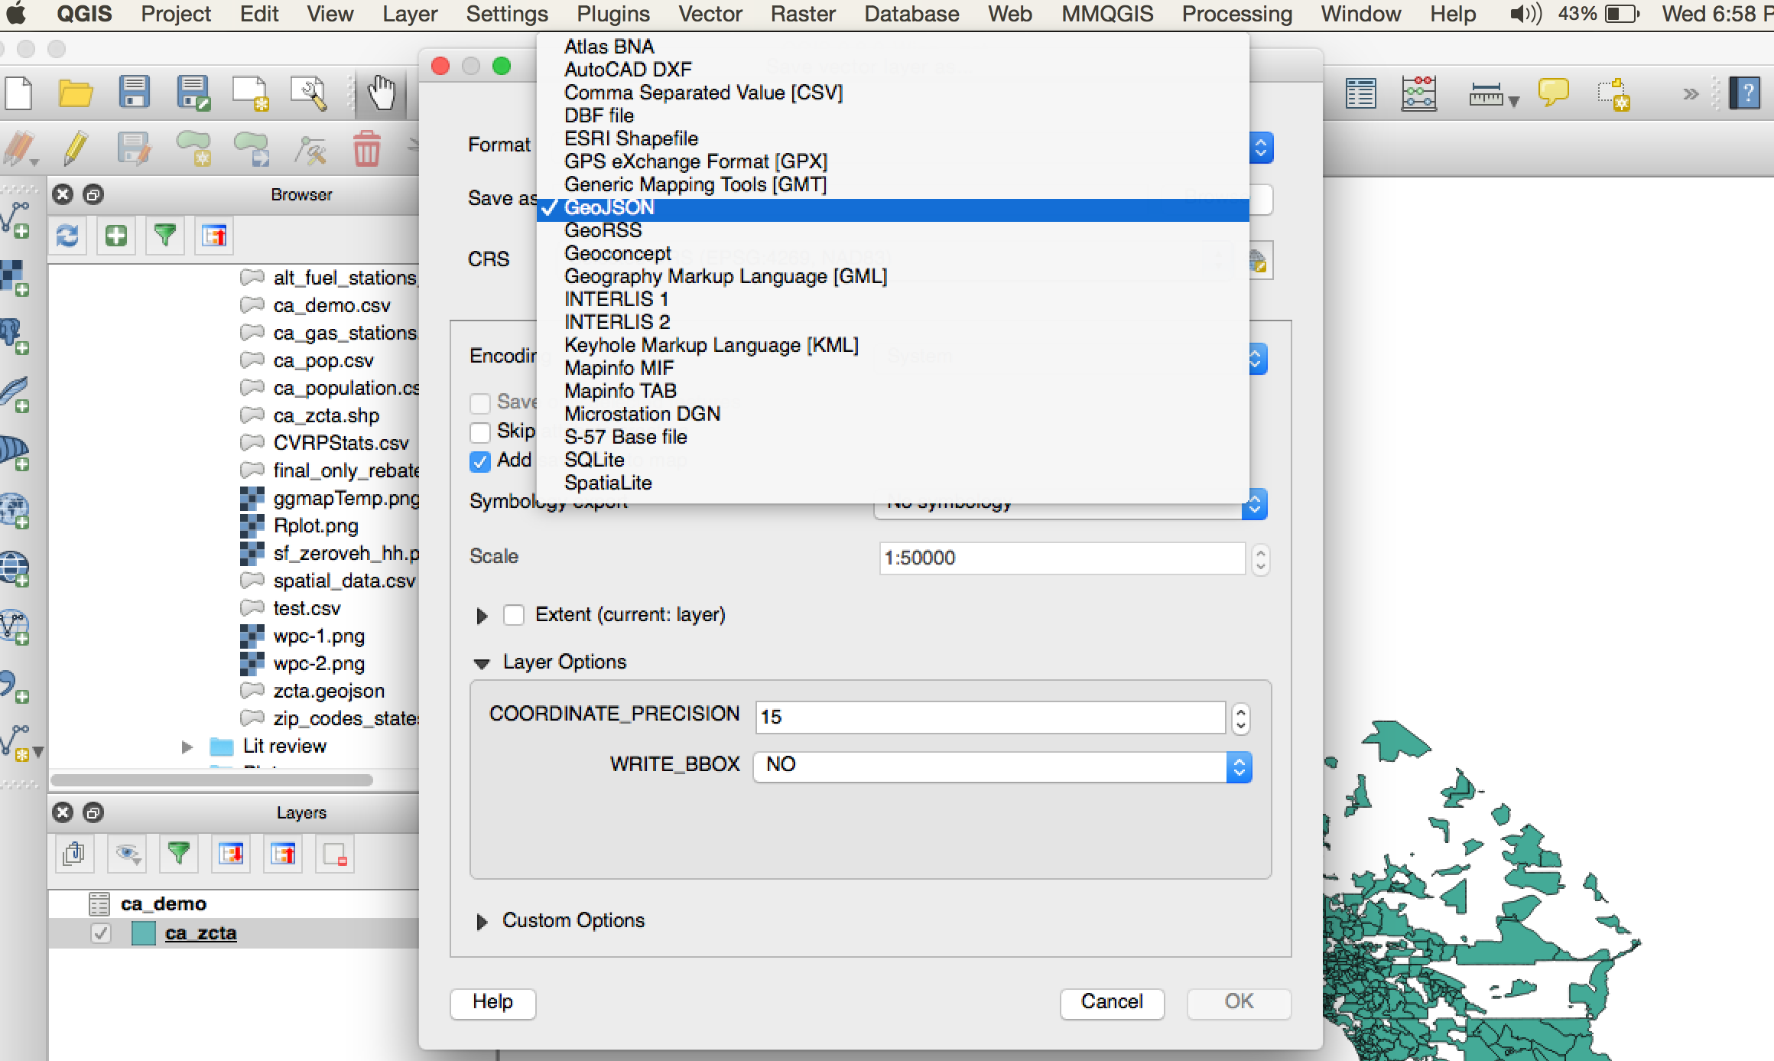Viewport: 1774px width, 1061px height.
Task: Open the attribute table icon
Action: [x=1360, y=95]
